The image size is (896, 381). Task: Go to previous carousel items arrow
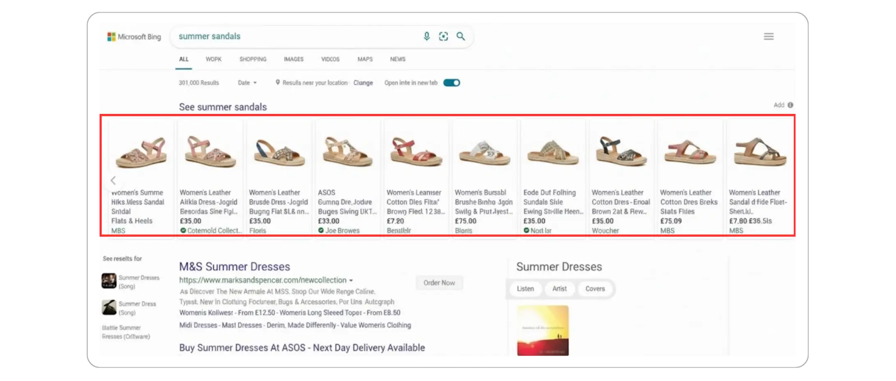click(x=113, y=180)
